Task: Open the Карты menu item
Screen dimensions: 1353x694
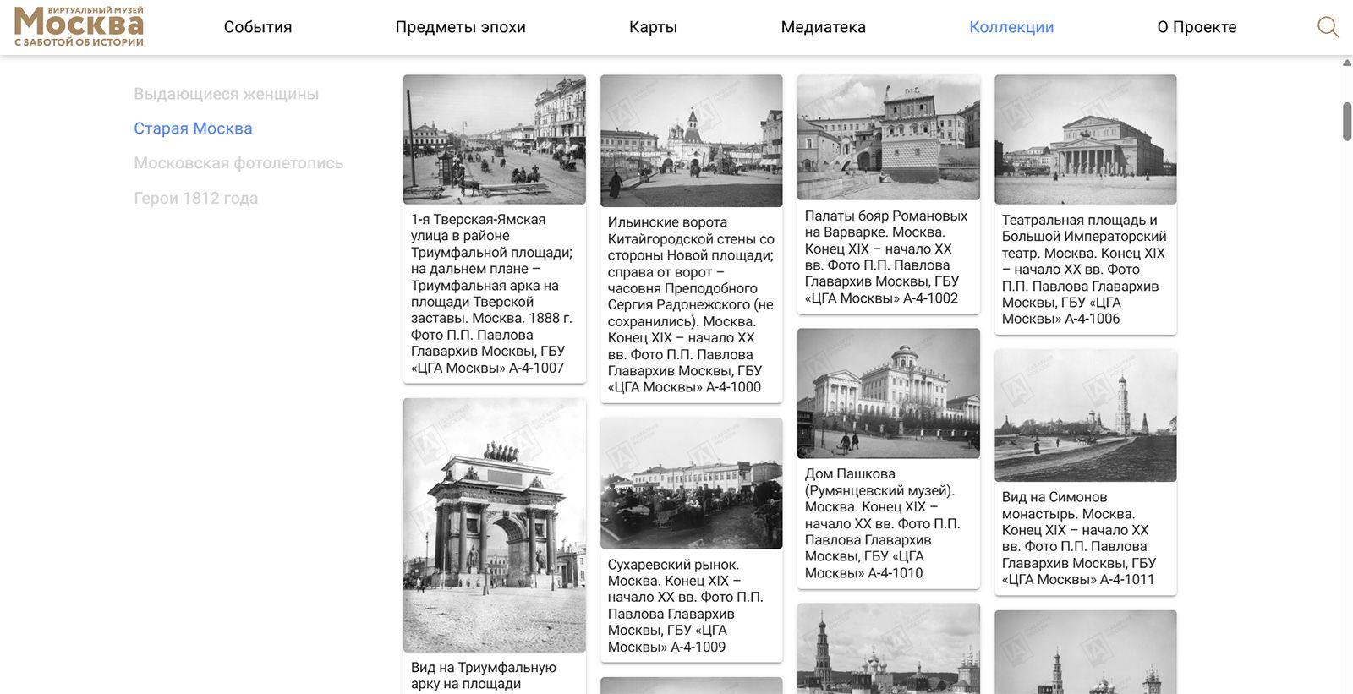Action: tap(653, 27)
